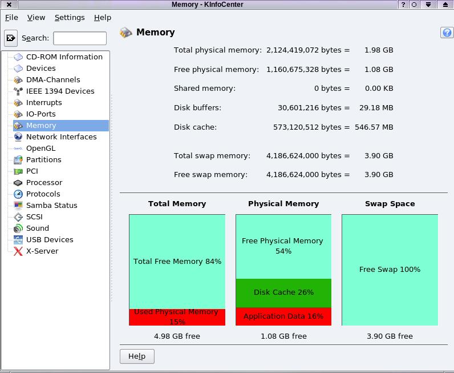Viewport: 454px width, 373px height.
Task: Click the Shared memory label
Action: tap(205, 89)
